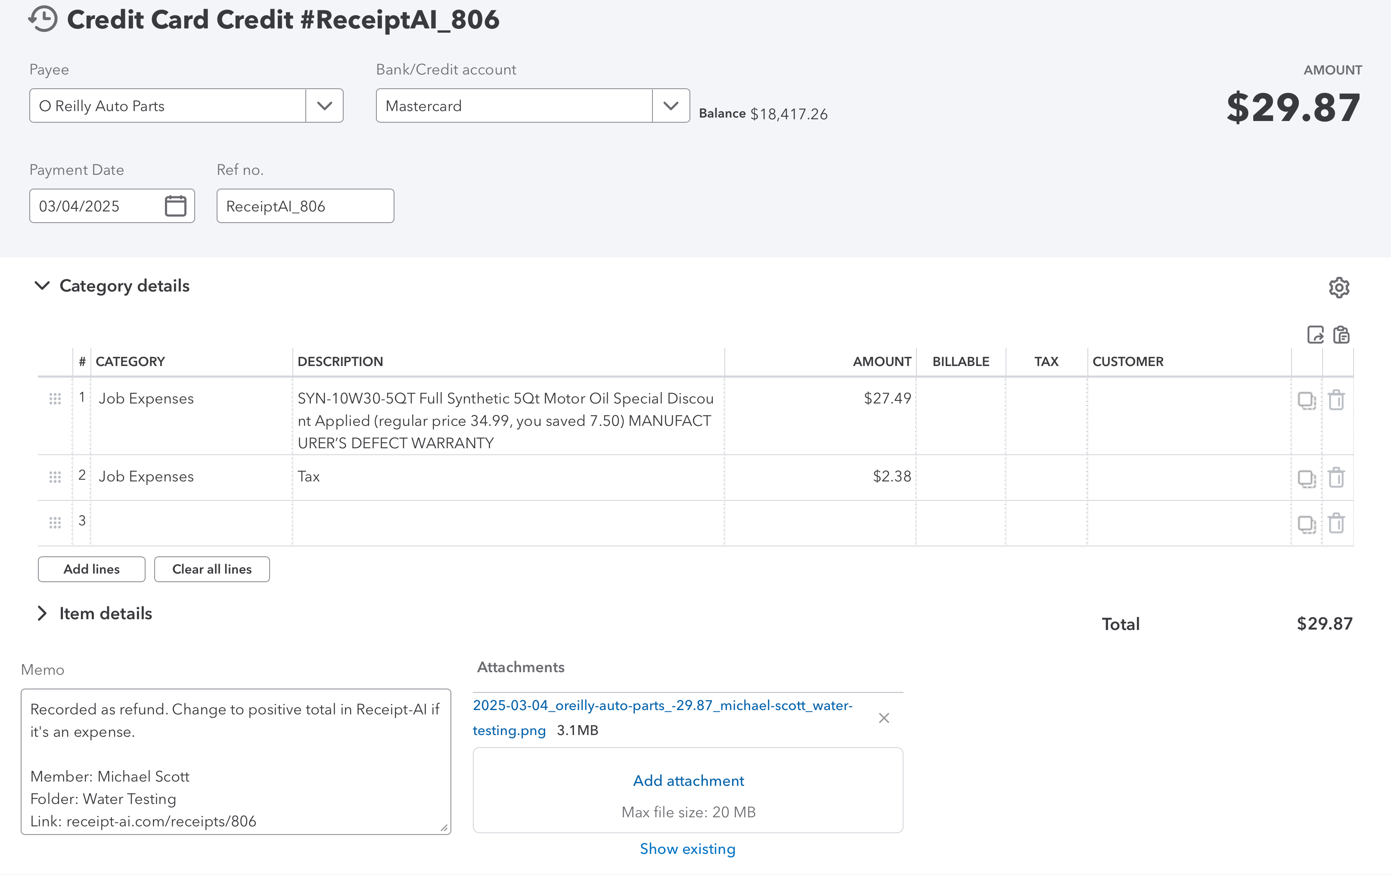This screenshot has width=1391, height=875.
Task: Click the drag handle on line 1
Action: [55, 398]
